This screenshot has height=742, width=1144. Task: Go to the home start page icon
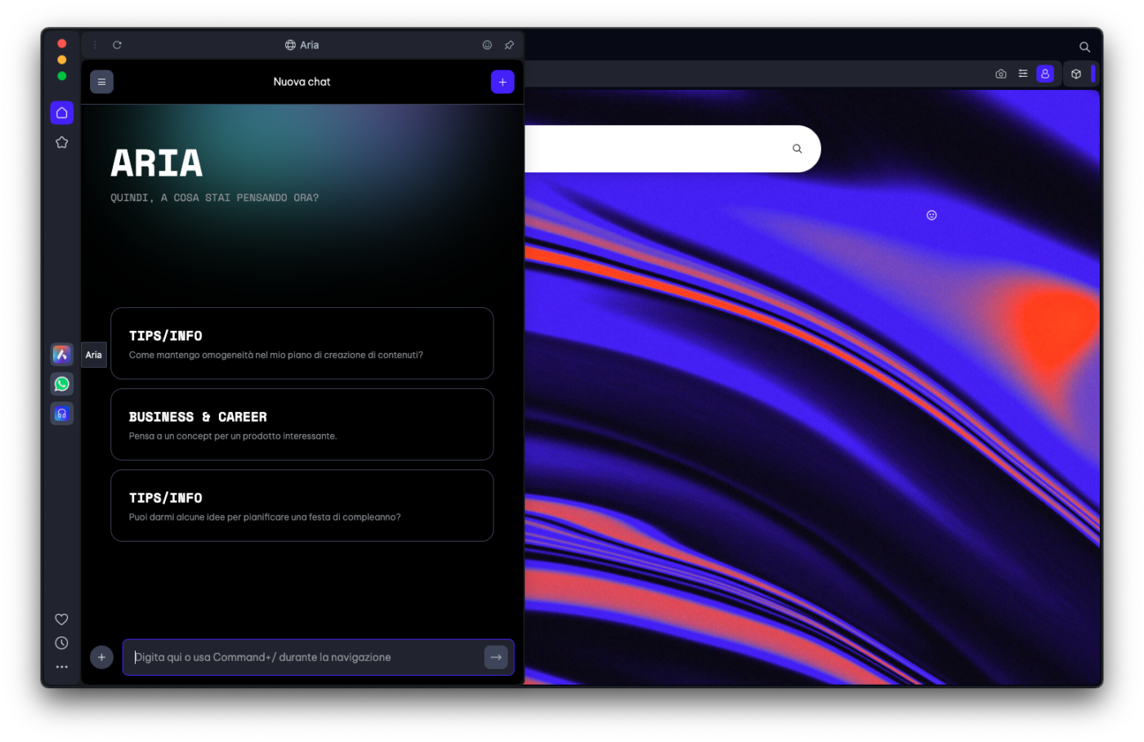pos(62,113)
